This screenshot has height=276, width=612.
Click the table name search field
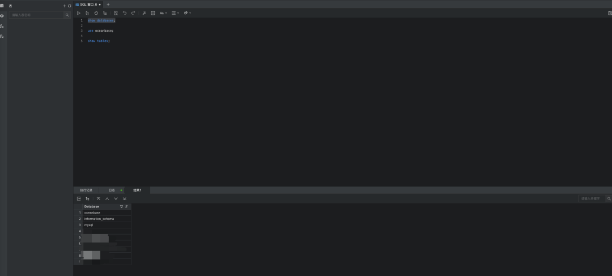pos(37,15)
